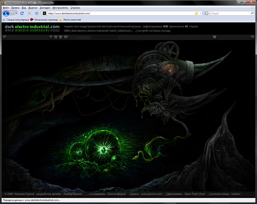Open the Лента новостей feed bookmark

[70, 20]
